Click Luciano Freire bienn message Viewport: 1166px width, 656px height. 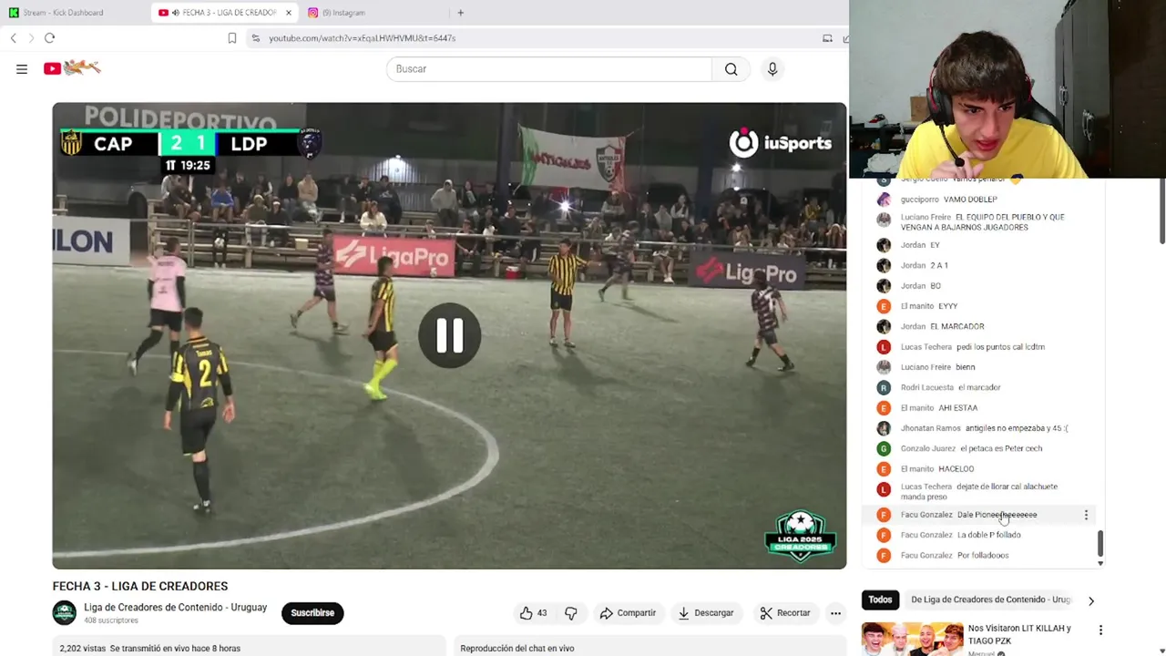pos(938,367)
